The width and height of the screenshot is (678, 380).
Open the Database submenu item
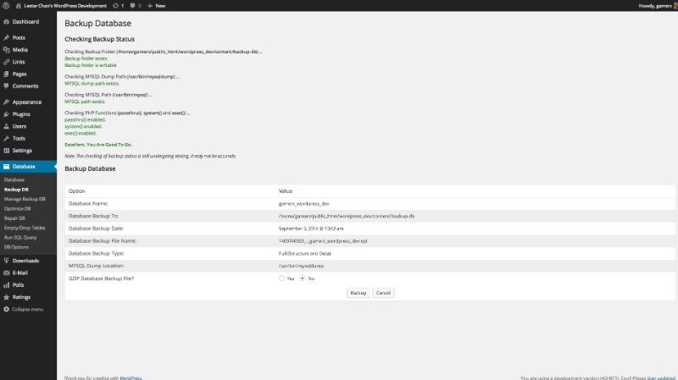coord(14,179)
